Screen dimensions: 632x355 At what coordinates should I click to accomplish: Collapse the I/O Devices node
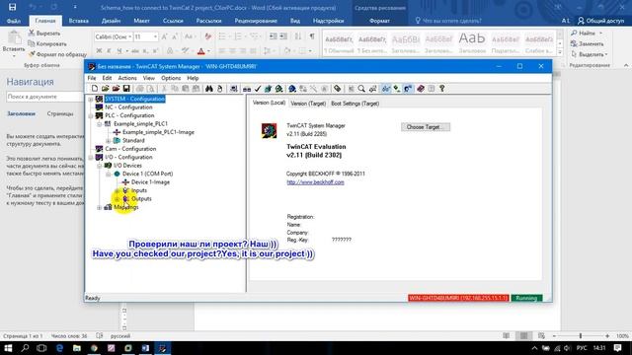click(100, 166)
